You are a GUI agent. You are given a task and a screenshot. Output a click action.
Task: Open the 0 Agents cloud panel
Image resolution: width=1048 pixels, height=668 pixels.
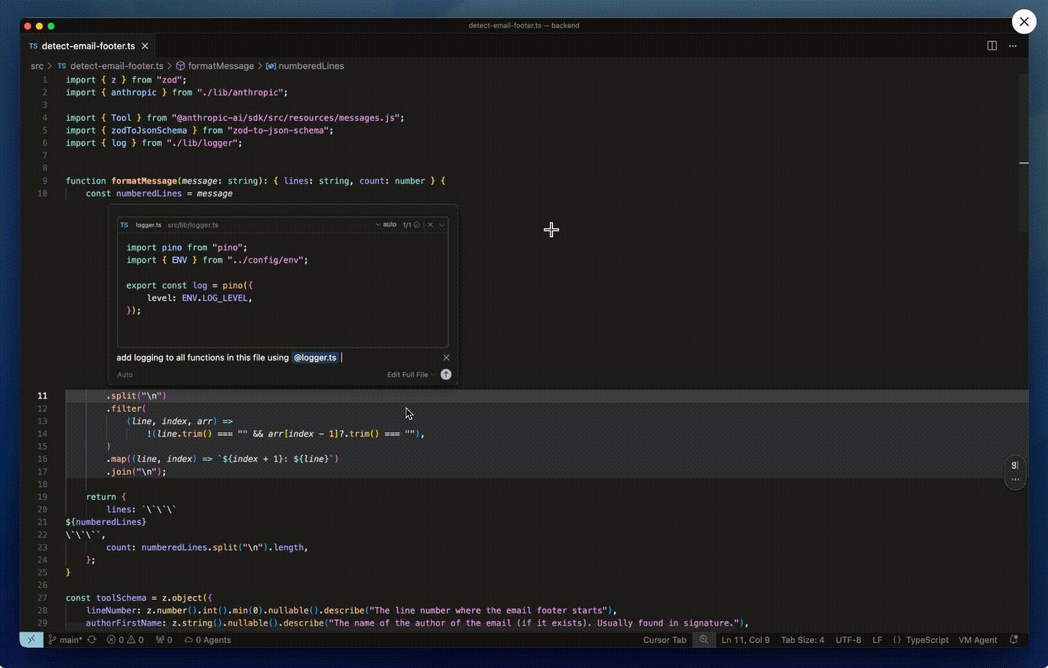click(x=207, y=640)
